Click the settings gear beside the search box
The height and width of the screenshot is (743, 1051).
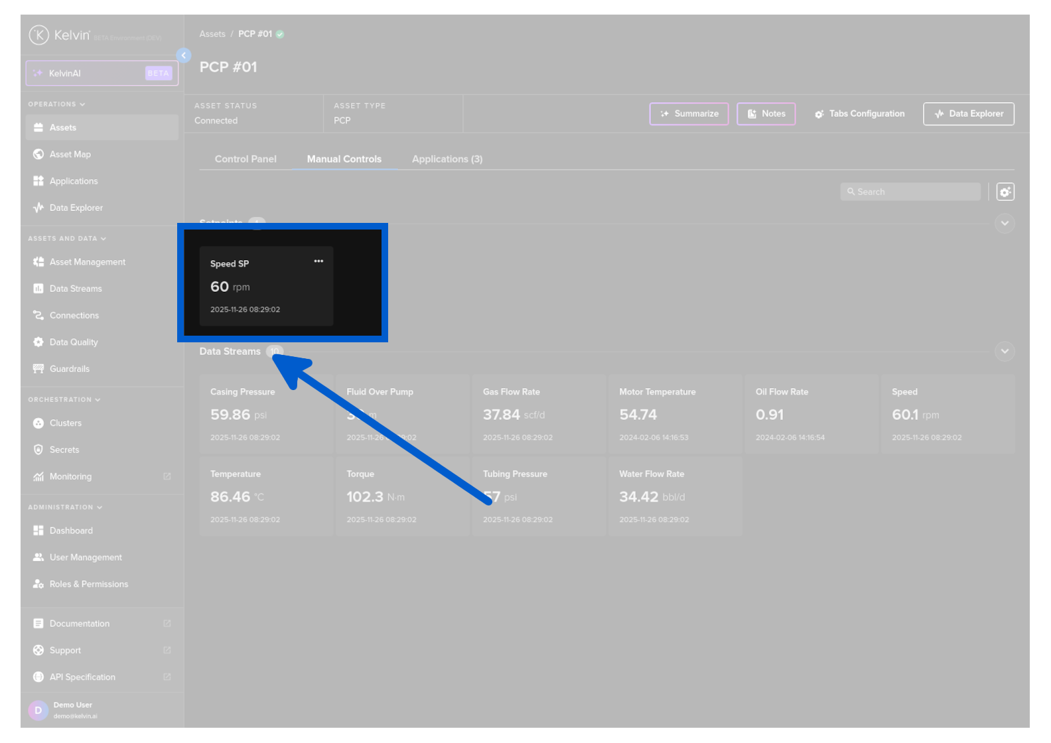click(x=1005, y=192)
